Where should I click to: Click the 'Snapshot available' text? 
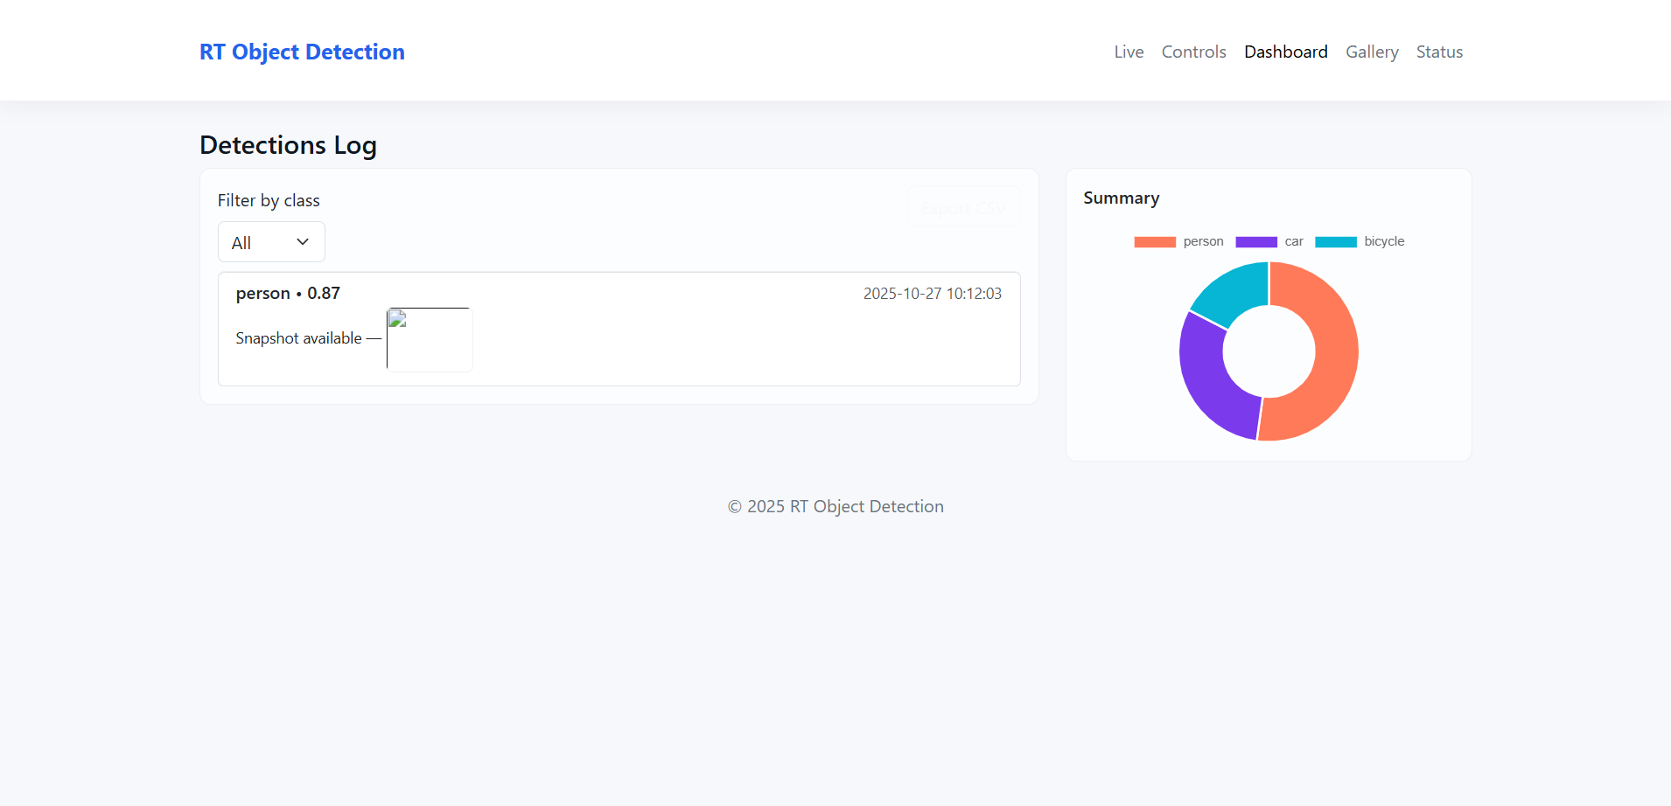298,338
